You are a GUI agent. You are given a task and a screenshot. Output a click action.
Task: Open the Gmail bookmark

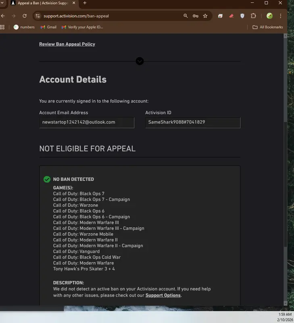point(48,27)
